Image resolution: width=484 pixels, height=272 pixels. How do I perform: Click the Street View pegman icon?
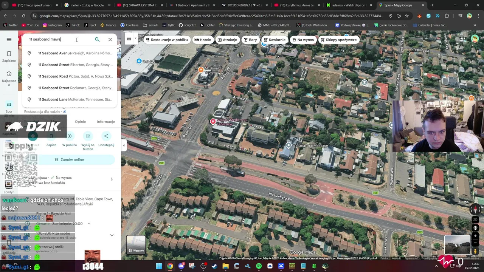point(475,251)
